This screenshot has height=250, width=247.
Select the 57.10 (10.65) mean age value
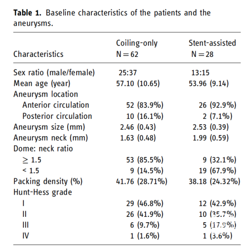pos(138,84)
